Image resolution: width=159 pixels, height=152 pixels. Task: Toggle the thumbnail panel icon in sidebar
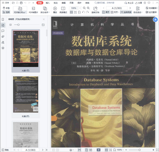3,25
